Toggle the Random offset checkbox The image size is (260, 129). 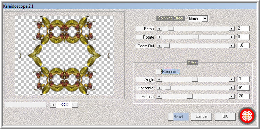pos(159,72)
